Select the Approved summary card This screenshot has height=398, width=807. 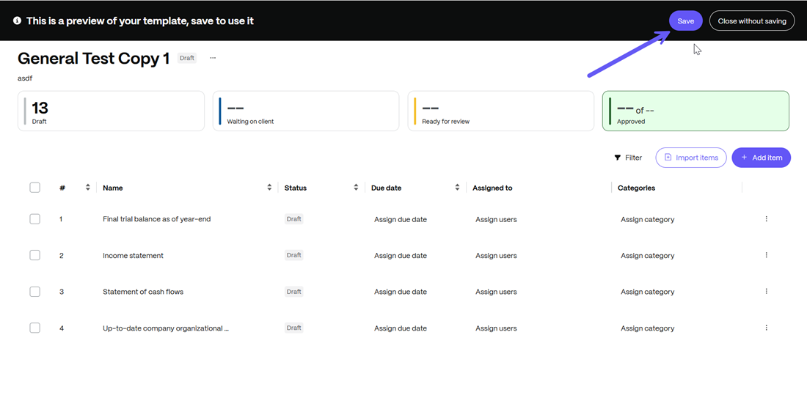pyautogui.click(x=695, y=111)
